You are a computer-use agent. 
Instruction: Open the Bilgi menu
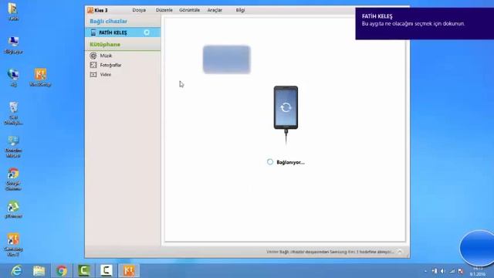point(240,10)
